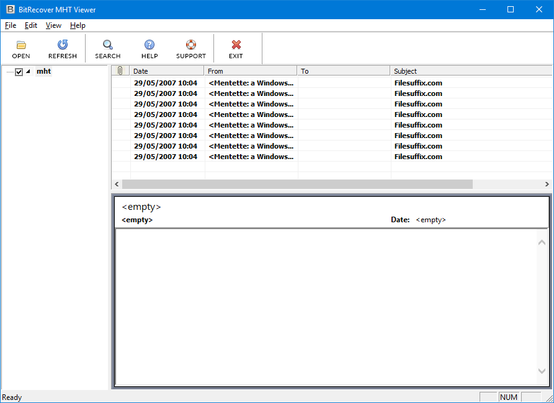Screen dimensions: 554x403
Task: Minimize the MHT Viewer window
Action: click(483, 9)
